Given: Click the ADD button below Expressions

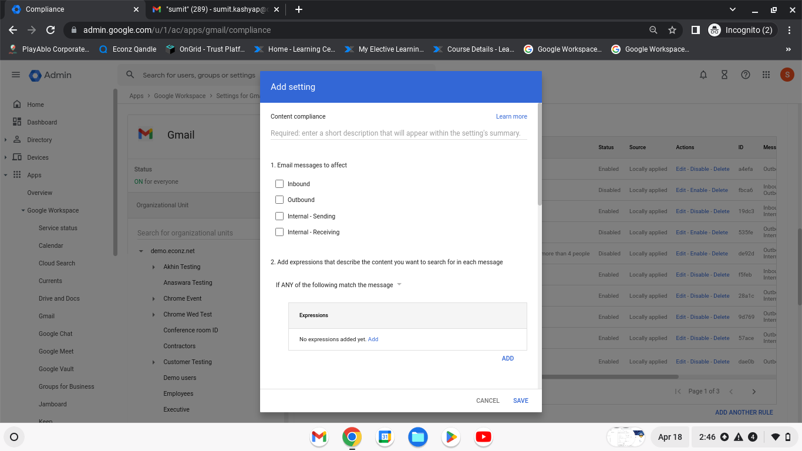Looking at the screenshot, I should (508, 358).
